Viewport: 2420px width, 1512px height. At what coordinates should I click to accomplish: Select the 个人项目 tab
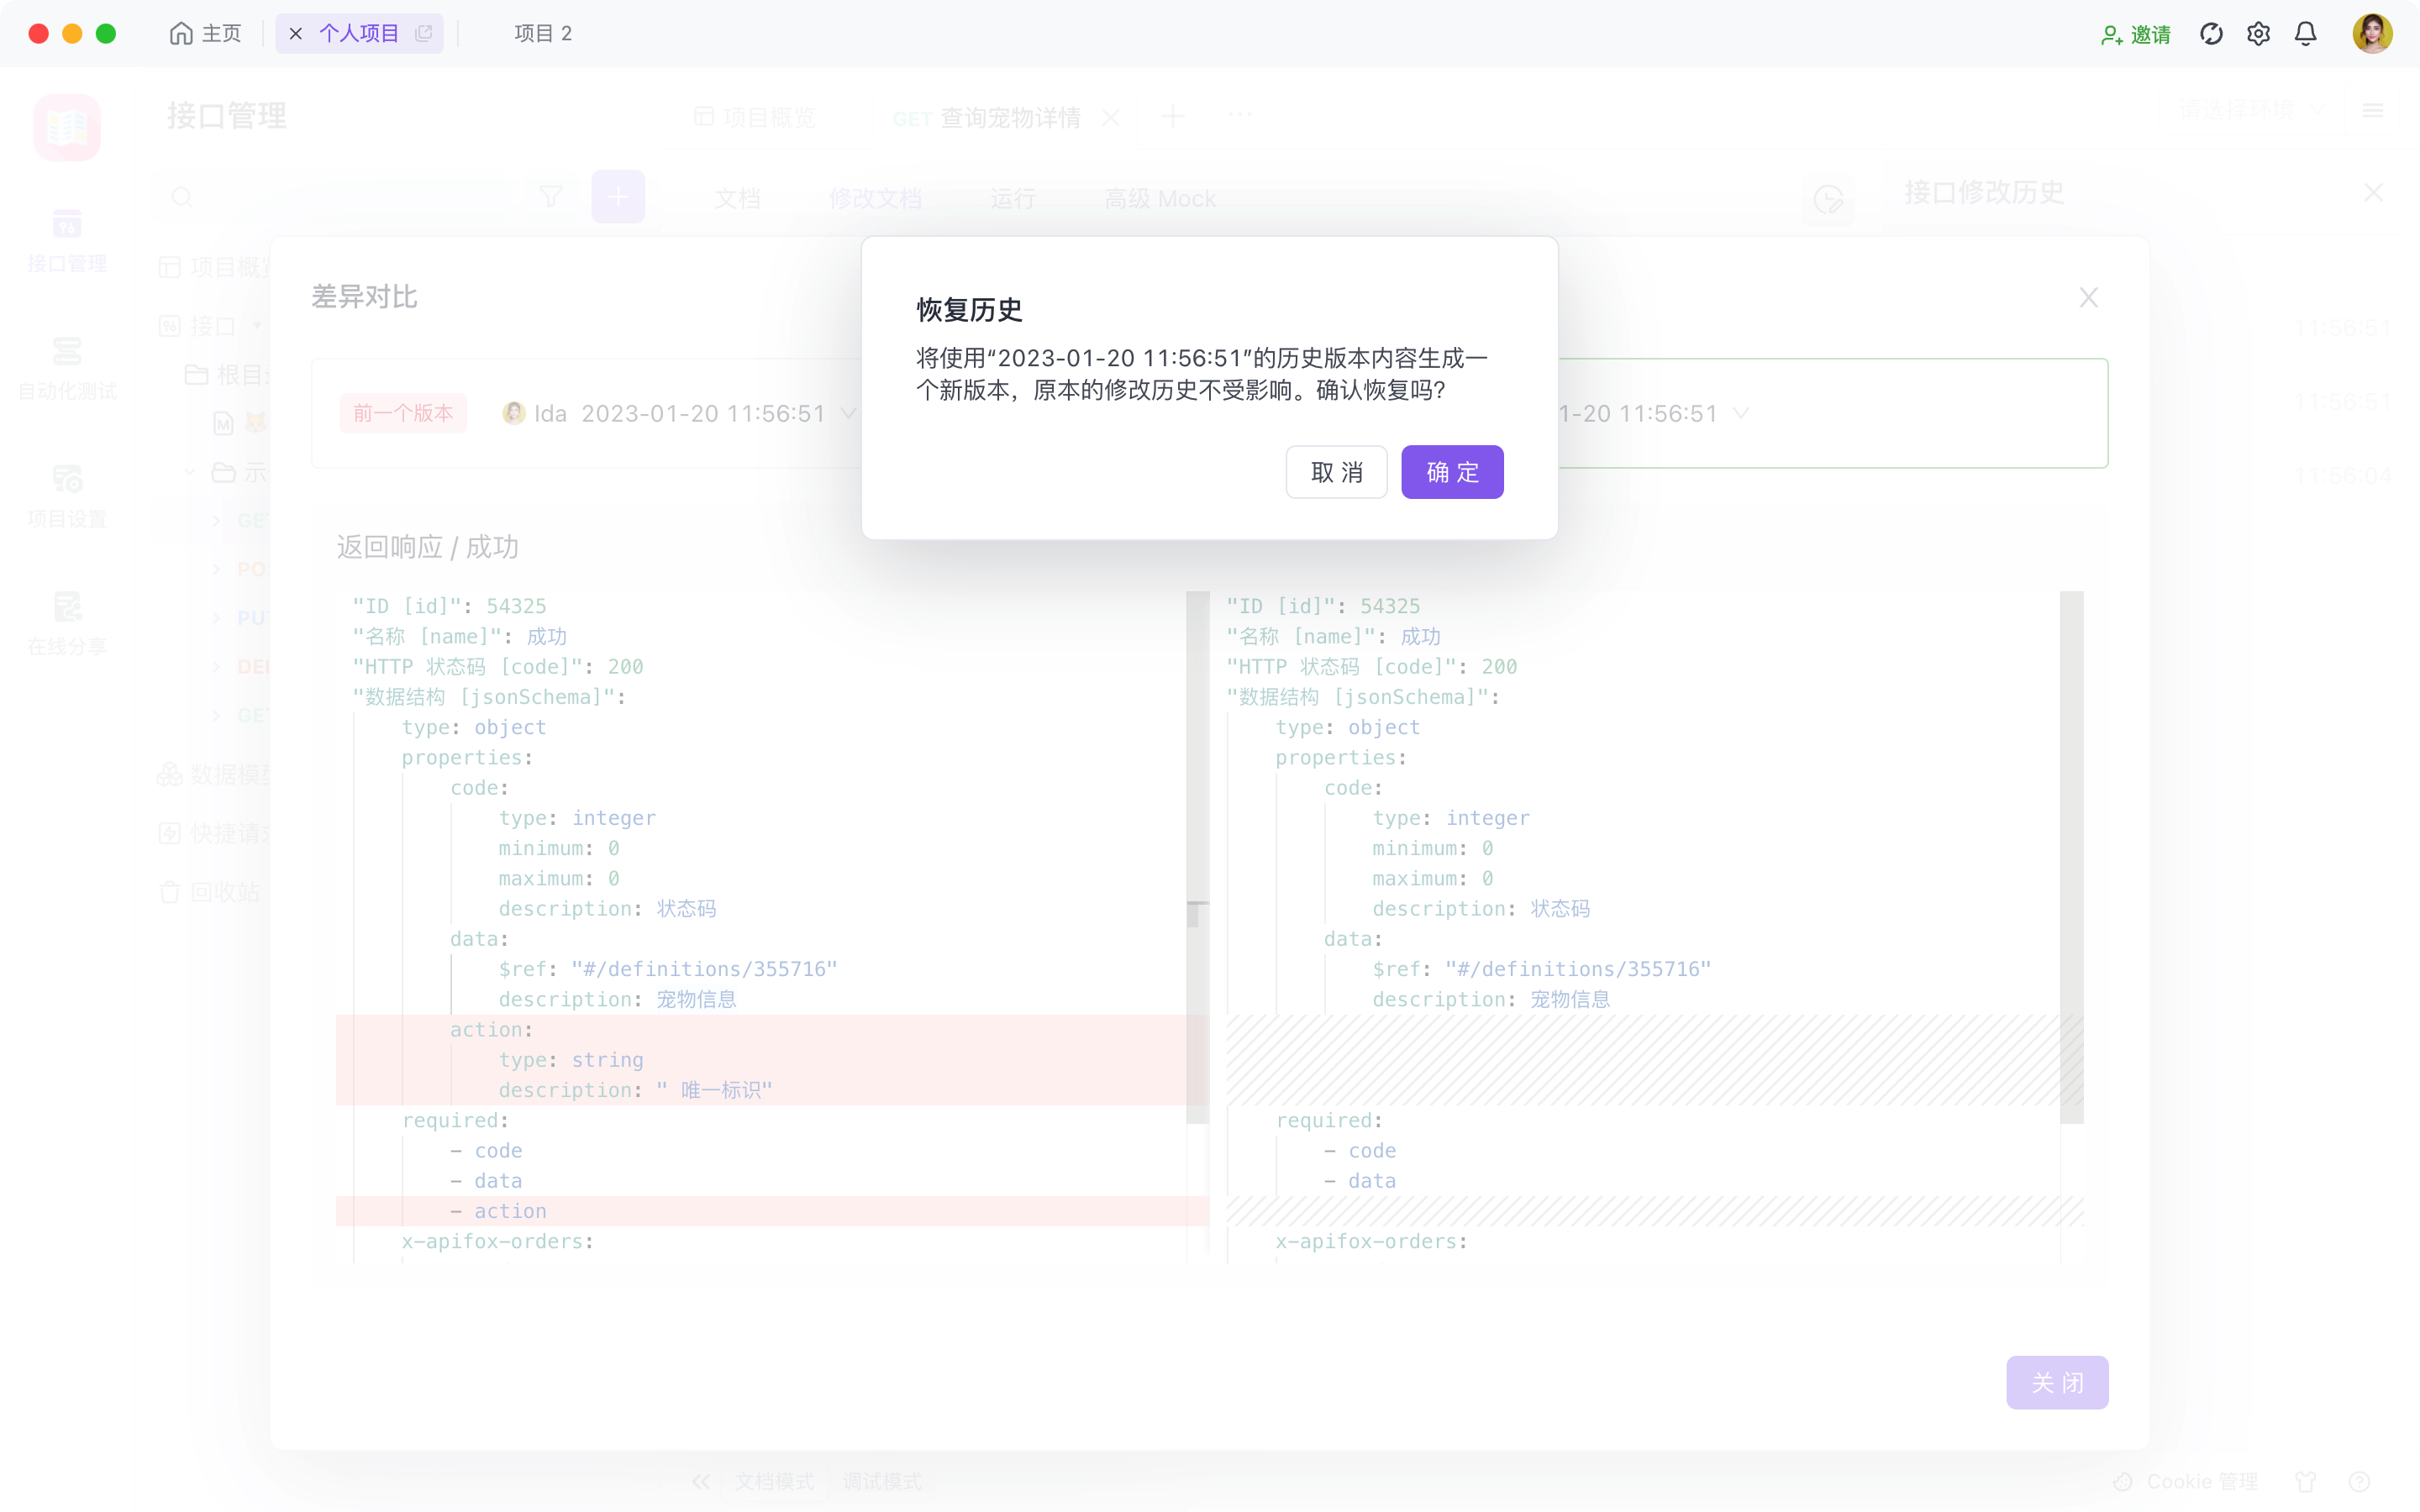point(359,34)
